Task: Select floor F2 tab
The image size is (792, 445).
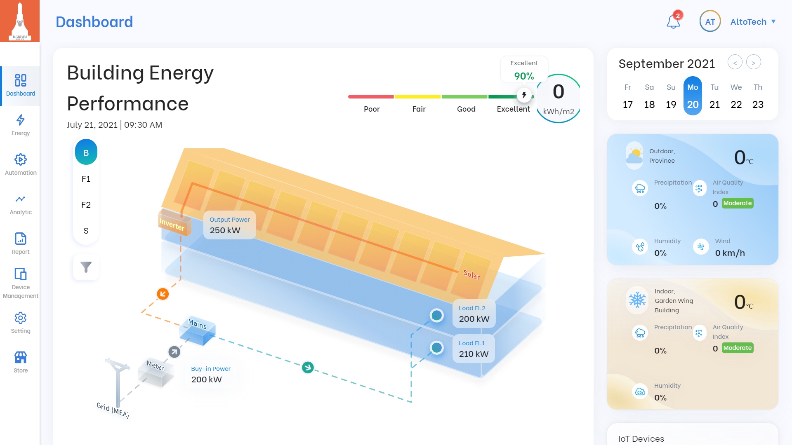Action: tap(86, 205)
